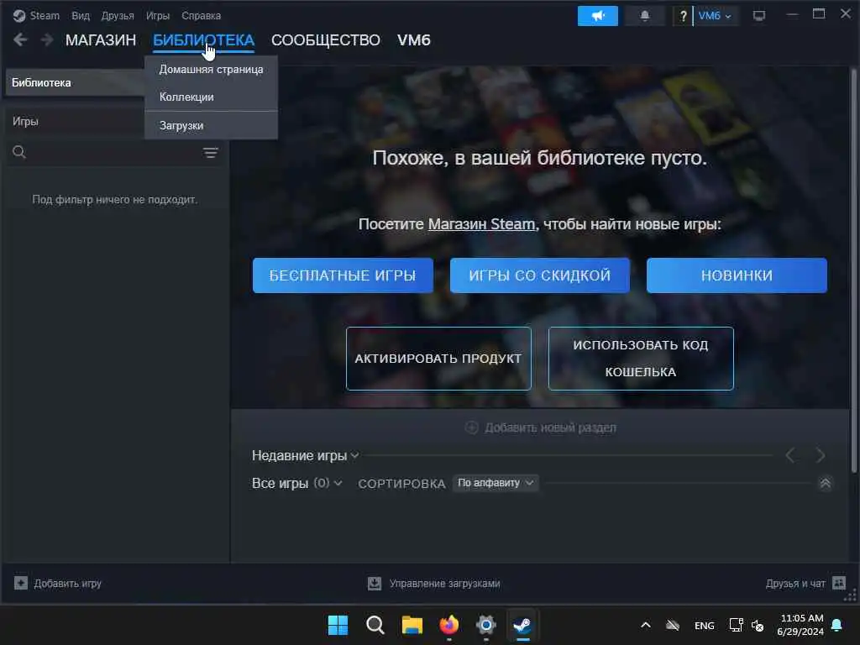Open the Steam text menu
This screenshot has width=860, height=645.
coord(45,16)
